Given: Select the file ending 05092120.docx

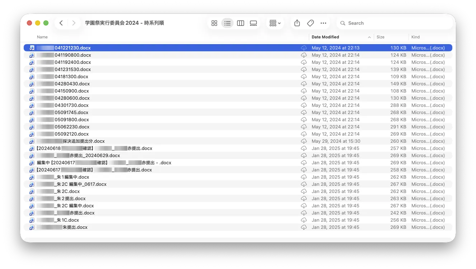Looking at the screenshot, I should 238,134.
